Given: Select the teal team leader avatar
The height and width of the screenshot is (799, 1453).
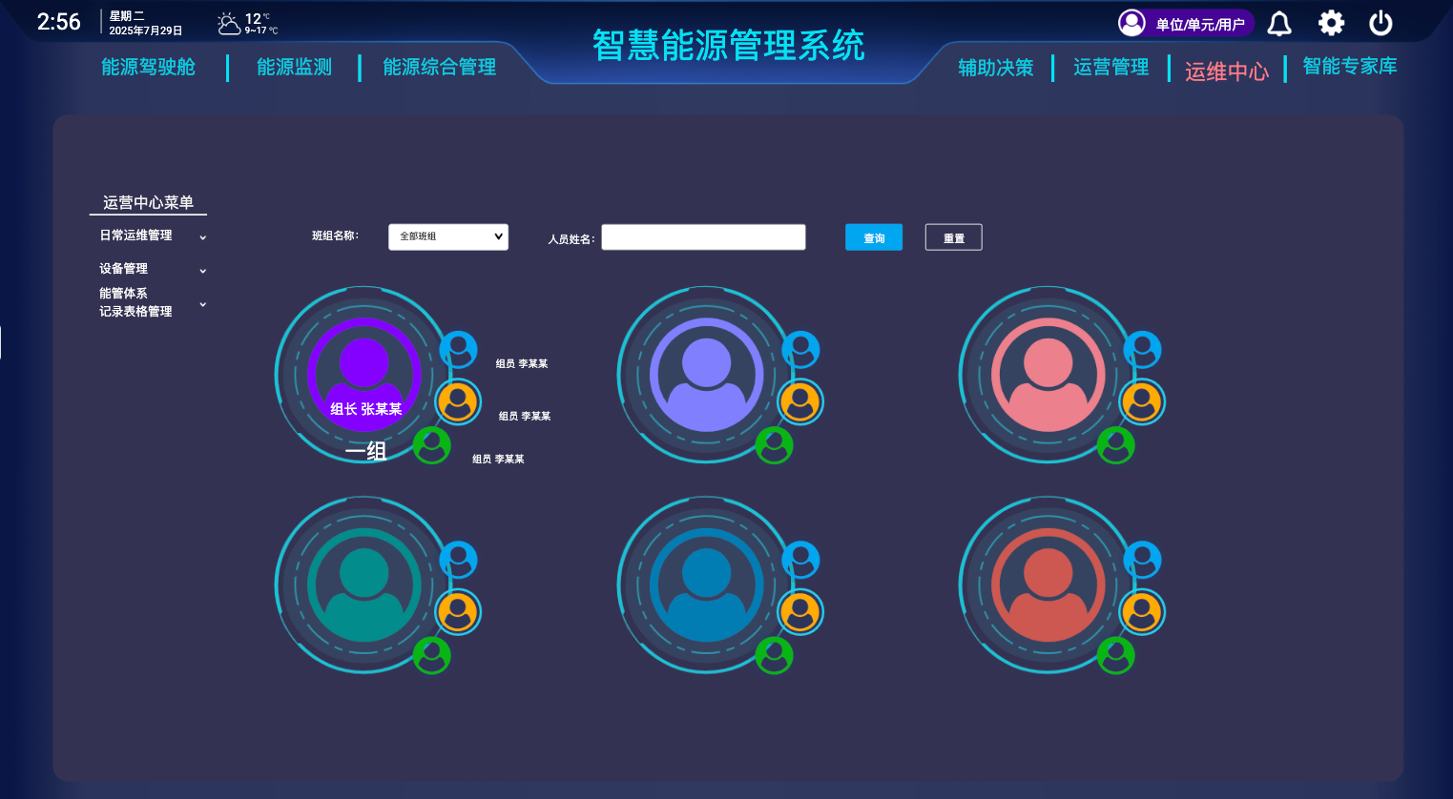Looking at the screenshot, I should 364,584.
